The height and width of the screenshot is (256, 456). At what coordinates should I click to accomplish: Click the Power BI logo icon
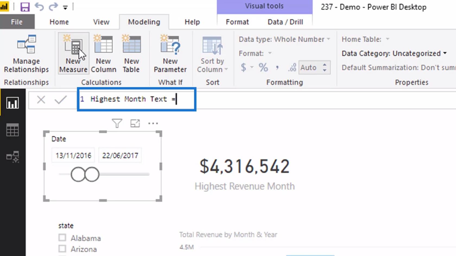(4, 7)
